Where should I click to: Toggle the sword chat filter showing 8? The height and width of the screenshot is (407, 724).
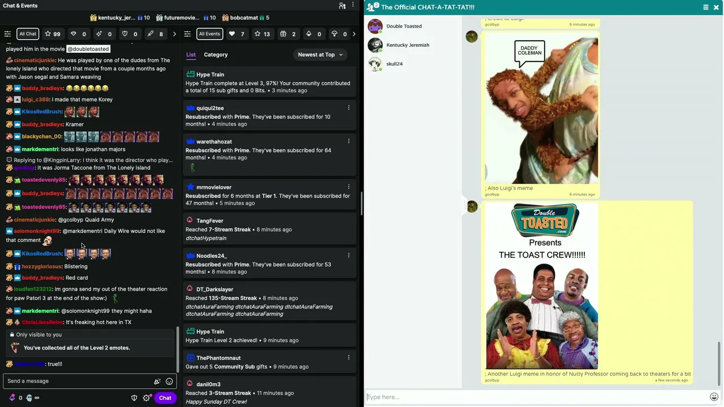(x=156, y=34)
